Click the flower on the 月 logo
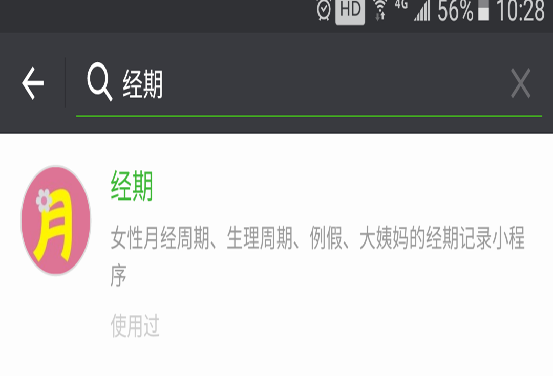Screen dimensions: 553x376 pos(44,201)
